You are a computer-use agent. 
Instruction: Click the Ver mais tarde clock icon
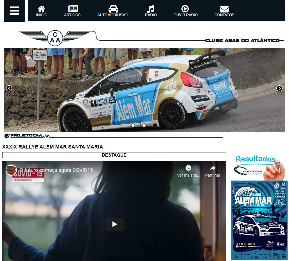coord(188,168)
